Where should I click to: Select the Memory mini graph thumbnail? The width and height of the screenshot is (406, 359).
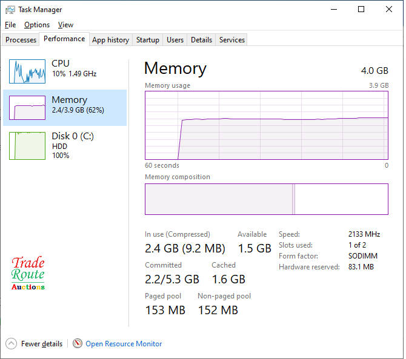[x=27, y=108]
